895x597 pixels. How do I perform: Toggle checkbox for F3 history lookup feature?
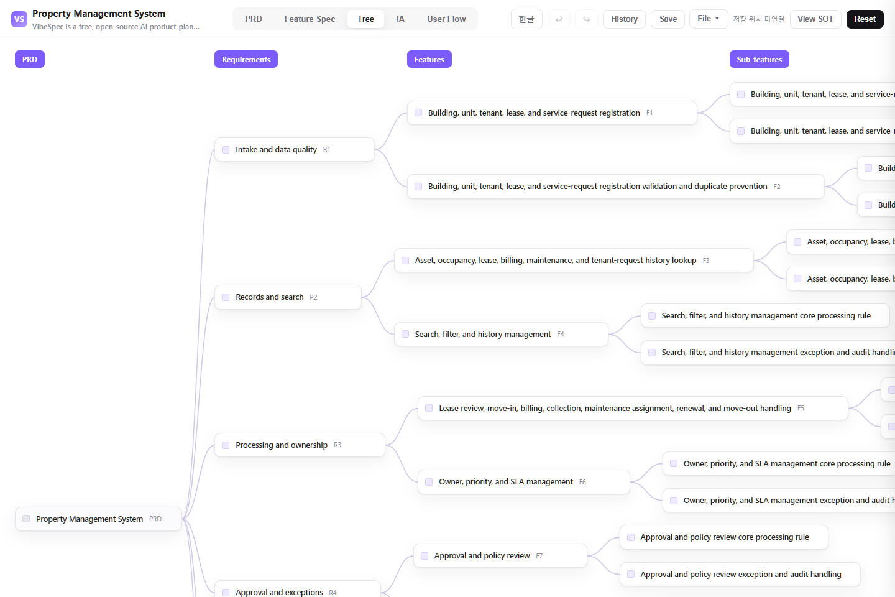(x=405, y=261)
